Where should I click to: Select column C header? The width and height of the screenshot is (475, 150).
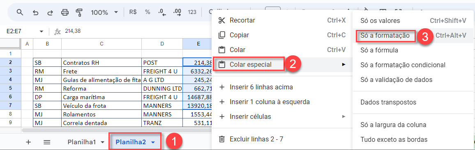(101, 44)
